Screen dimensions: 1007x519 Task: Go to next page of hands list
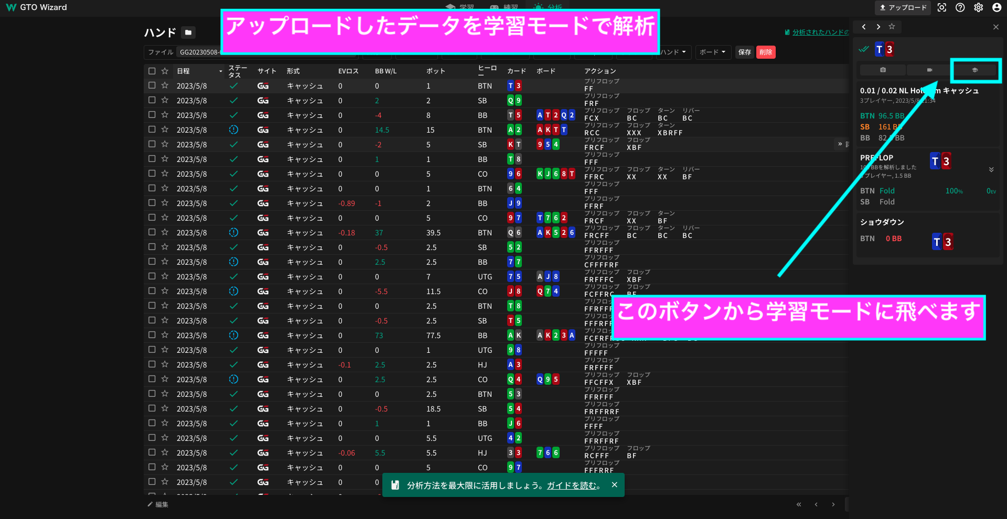click(x=833, y=504)
